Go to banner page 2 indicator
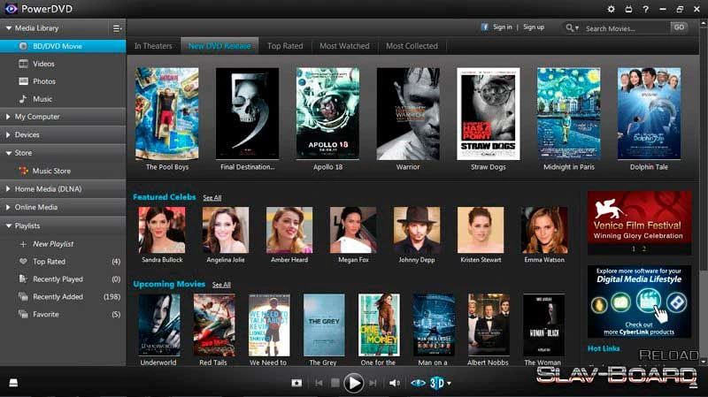708x397 pixels. (x=644, y=248)
